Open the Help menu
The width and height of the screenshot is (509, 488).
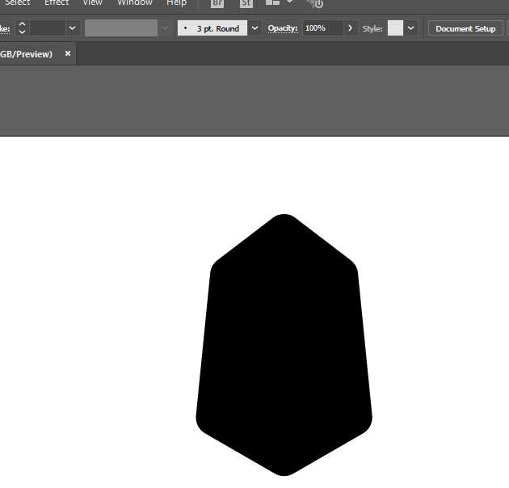point(176,3)
